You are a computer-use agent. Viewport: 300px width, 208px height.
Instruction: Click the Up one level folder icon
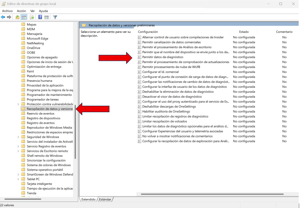(17, 17)
